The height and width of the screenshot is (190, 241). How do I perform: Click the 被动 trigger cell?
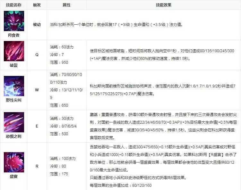(x=37, y=25)
